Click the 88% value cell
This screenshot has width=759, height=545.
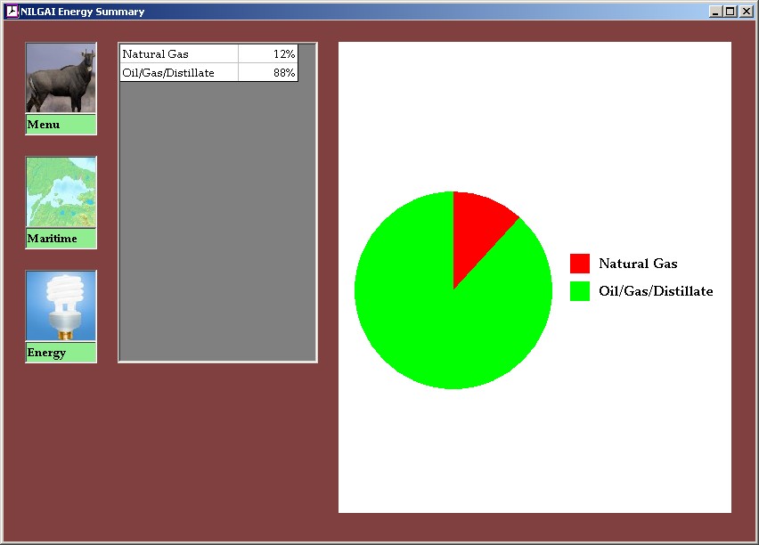point(268,73)
